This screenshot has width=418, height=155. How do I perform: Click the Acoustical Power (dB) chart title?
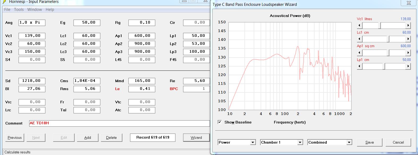click(x=290, y=16)
